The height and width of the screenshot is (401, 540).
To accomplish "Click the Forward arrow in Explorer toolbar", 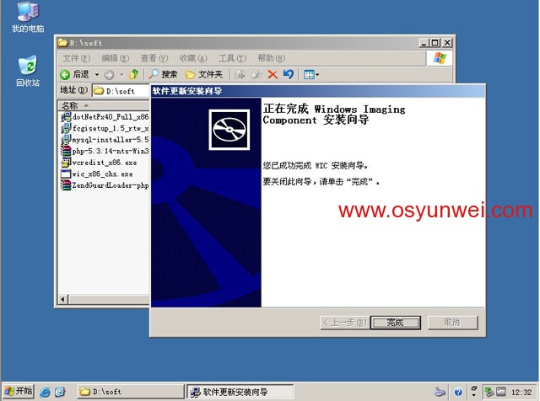I will [109, 75].
